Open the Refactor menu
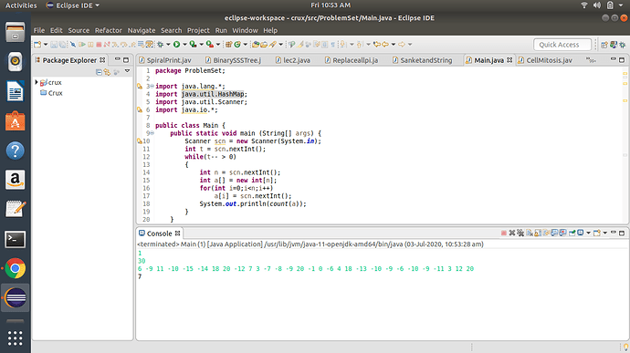The height and width of the screenshot is (353, 630). 108,30
